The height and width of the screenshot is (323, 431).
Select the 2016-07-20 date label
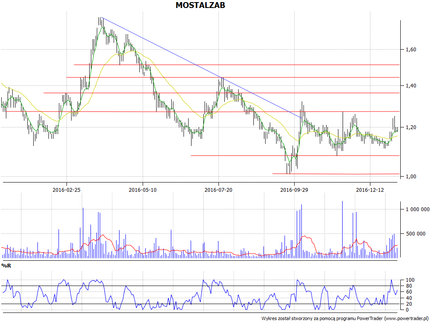[x=218, y=190]
